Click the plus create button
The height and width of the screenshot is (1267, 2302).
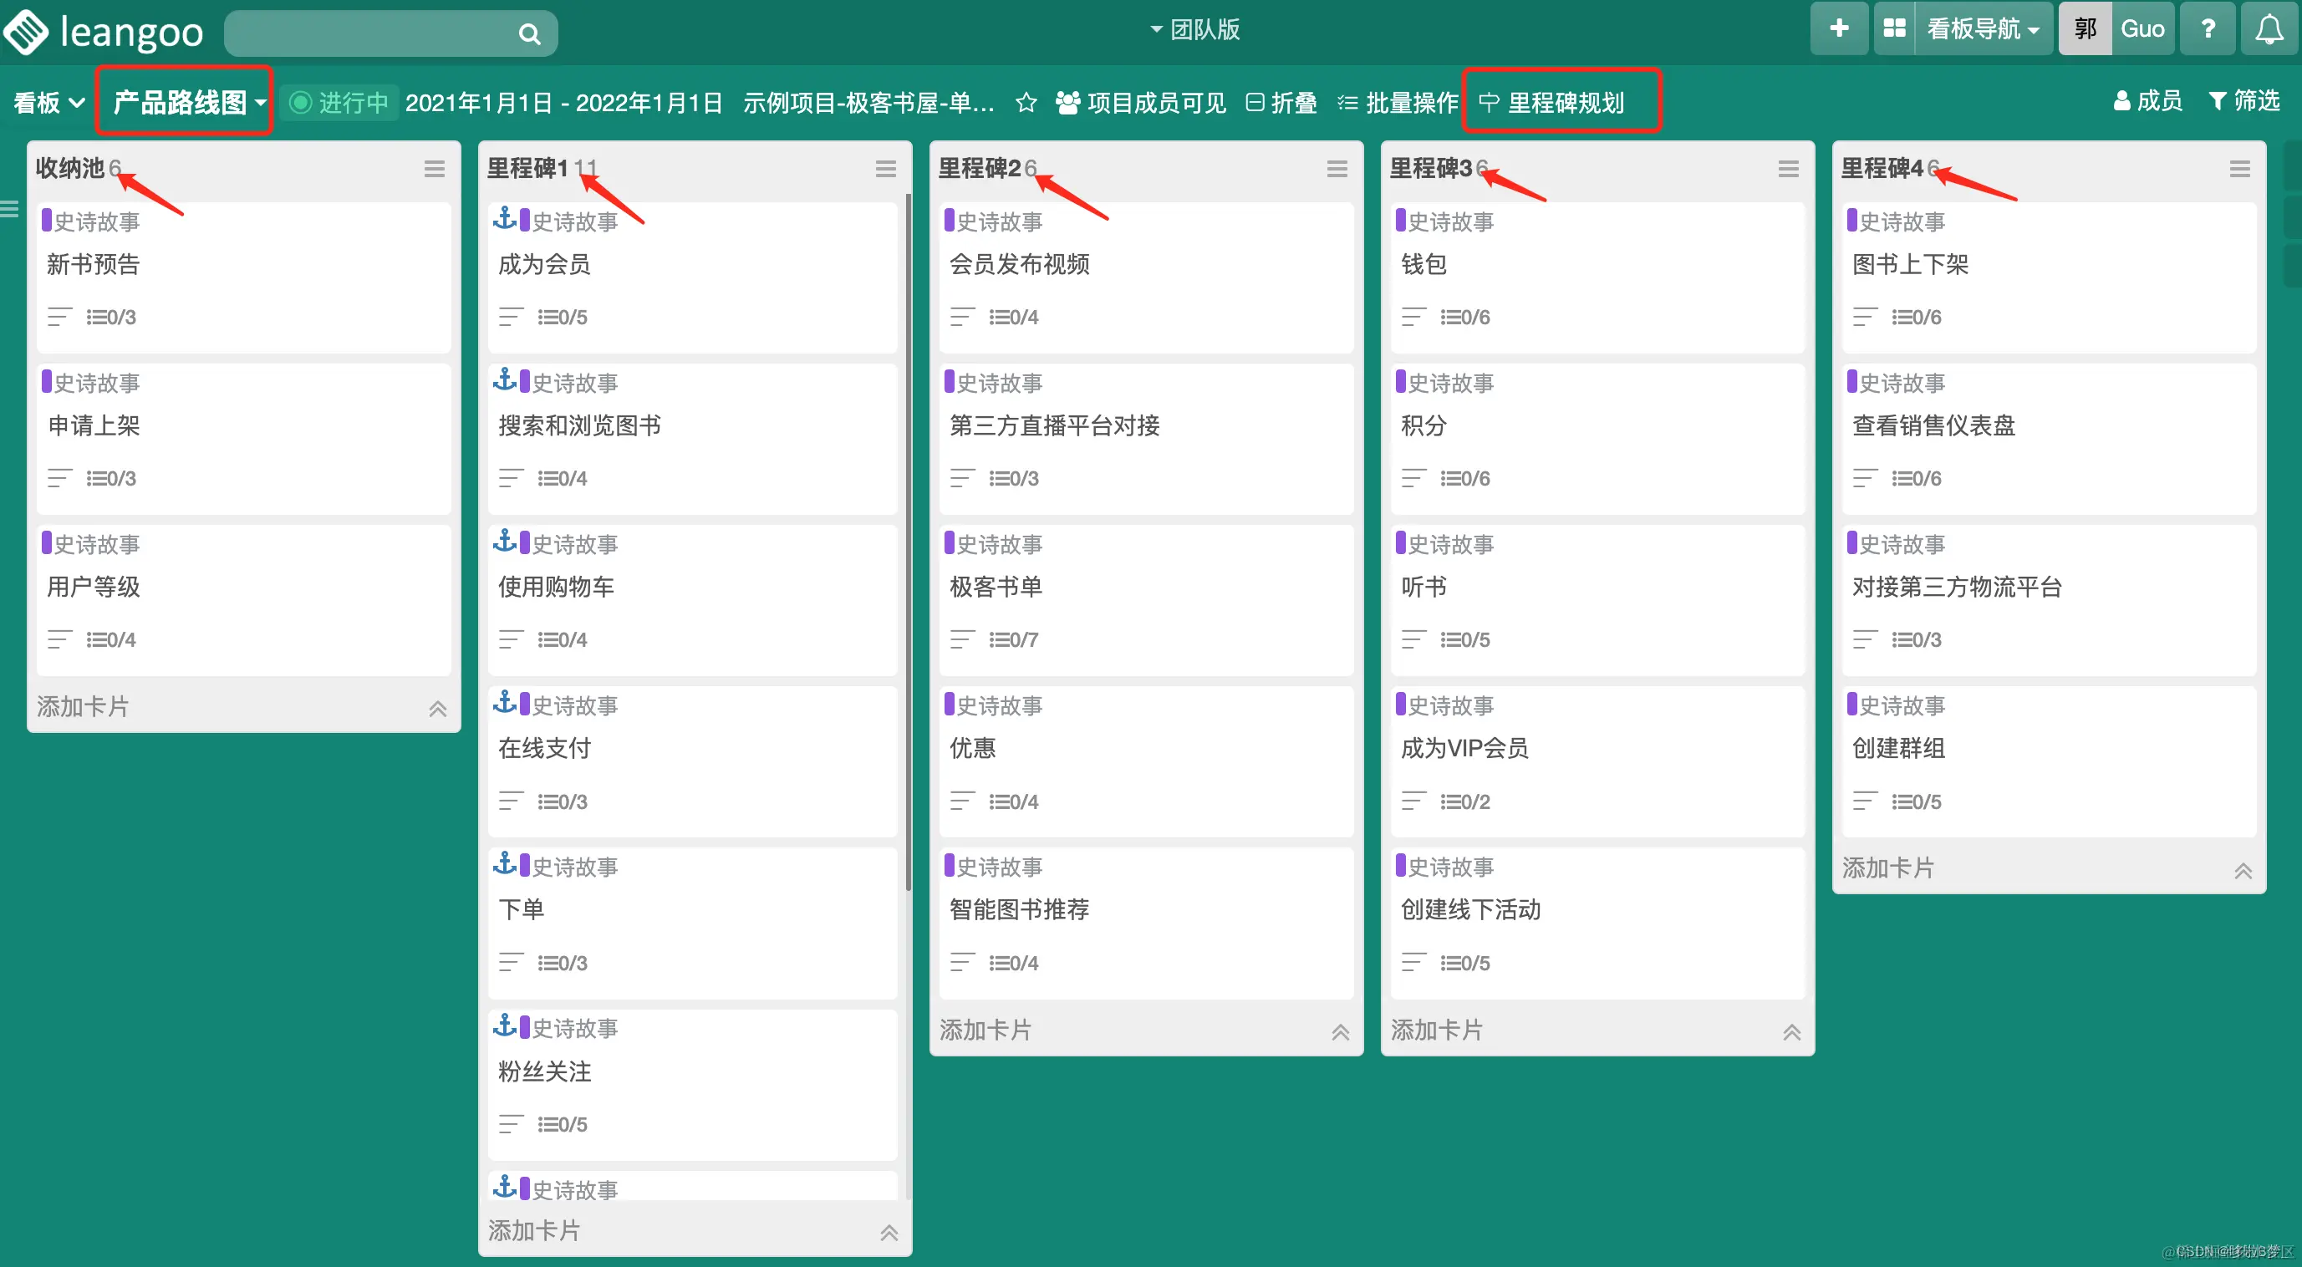pos(1838,28)
